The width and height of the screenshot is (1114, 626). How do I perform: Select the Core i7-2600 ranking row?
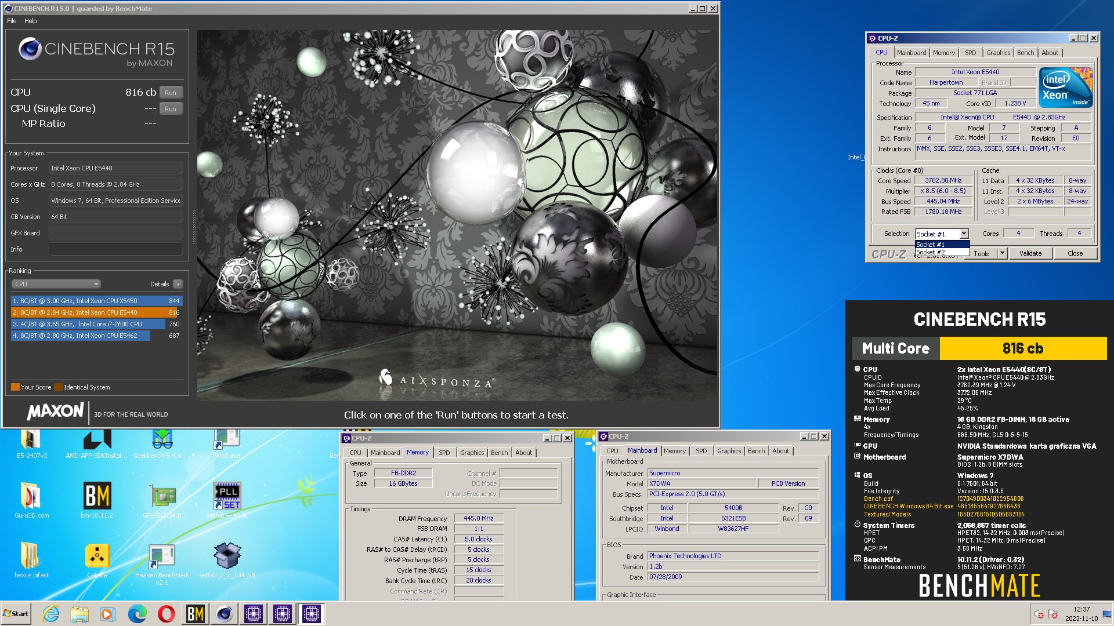pos(97,324)
